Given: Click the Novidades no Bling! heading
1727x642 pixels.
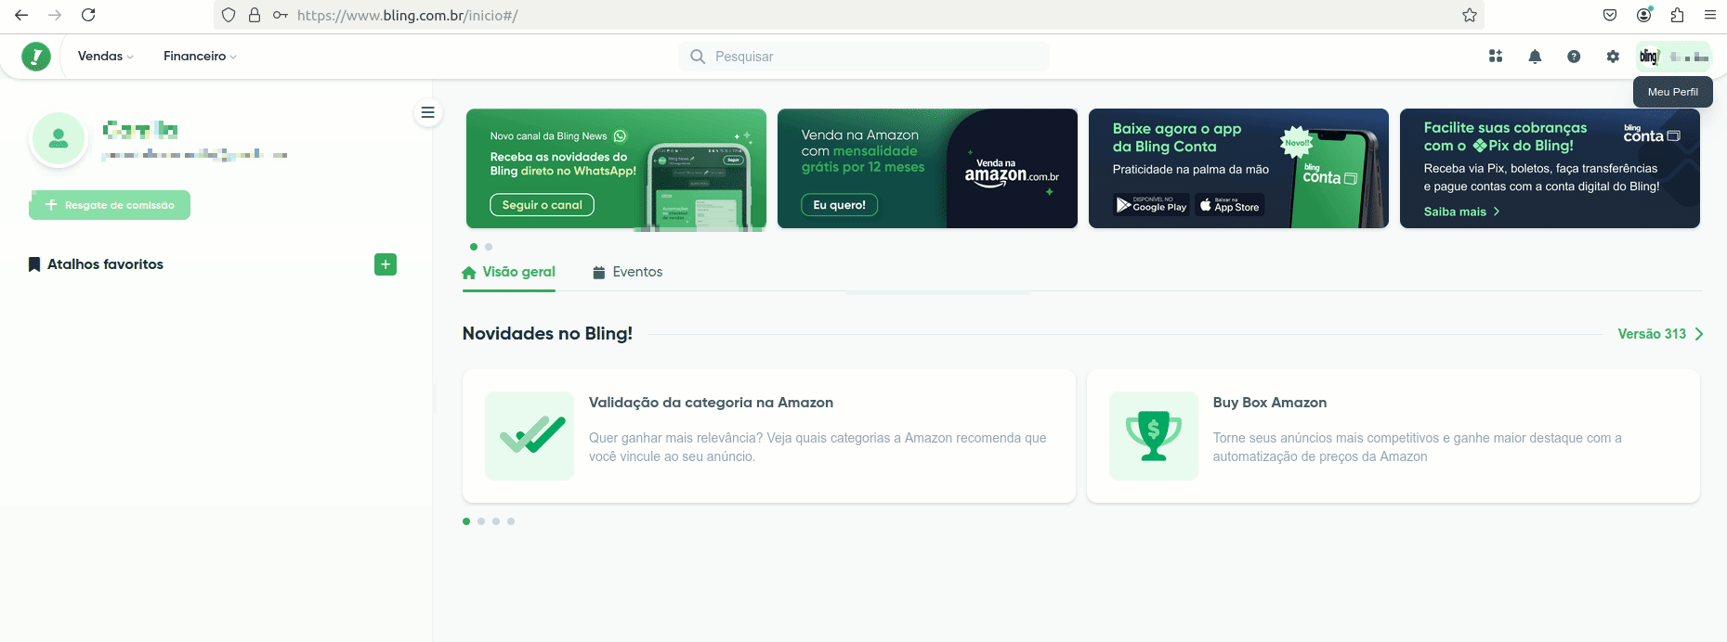Looking at the screenshot, I should [x=547, y=334].
